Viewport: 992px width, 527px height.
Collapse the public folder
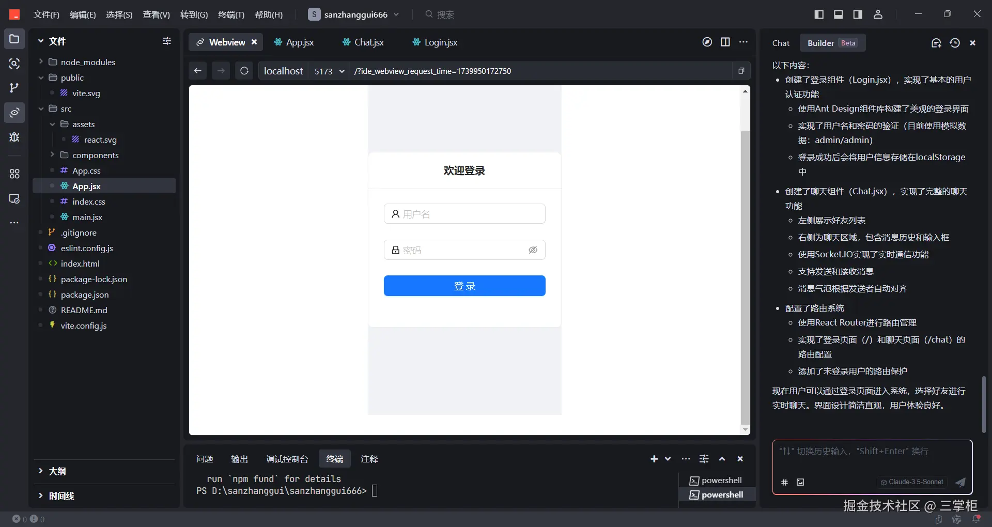click(41, 78)
